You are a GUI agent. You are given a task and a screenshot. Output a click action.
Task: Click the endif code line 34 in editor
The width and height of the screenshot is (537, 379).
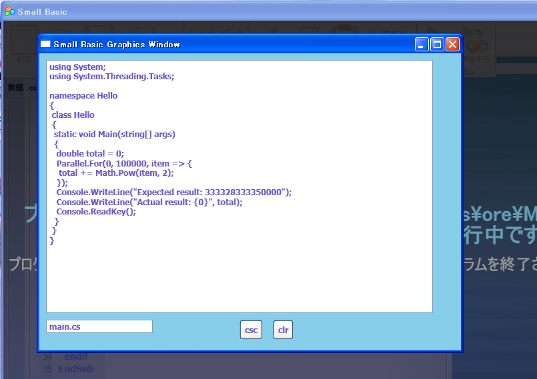[x=76, y=356]
